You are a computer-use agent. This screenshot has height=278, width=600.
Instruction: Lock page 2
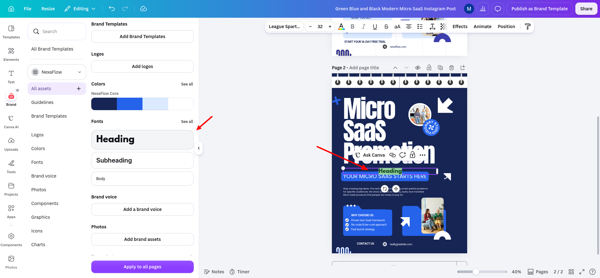point(429,68)
